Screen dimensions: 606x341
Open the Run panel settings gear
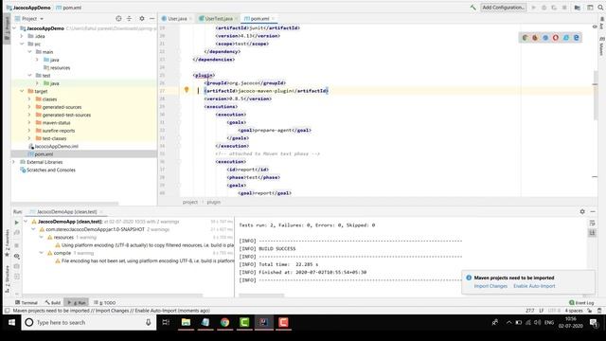[582, 211]
